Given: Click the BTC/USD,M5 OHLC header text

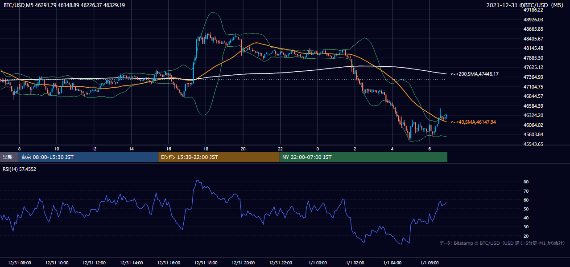Looking at the screenshot, I should 64,5.
